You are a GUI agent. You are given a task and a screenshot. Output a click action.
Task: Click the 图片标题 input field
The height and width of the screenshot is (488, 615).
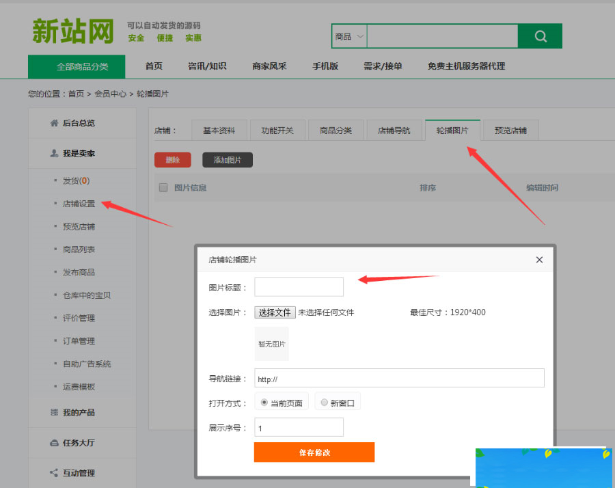coord(299,286)
